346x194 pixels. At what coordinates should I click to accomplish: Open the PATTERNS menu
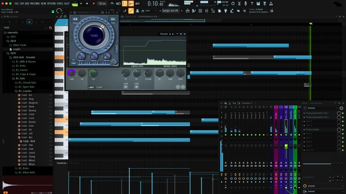coord(35,4)
